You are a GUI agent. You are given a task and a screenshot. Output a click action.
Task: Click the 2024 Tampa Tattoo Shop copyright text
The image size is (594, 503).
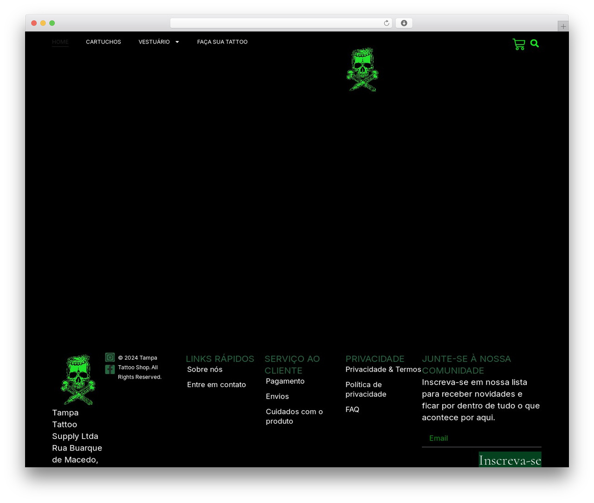140,367
